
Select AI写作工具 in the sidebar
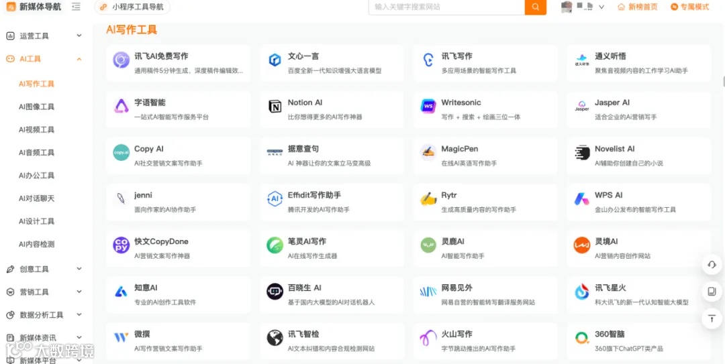36,84
